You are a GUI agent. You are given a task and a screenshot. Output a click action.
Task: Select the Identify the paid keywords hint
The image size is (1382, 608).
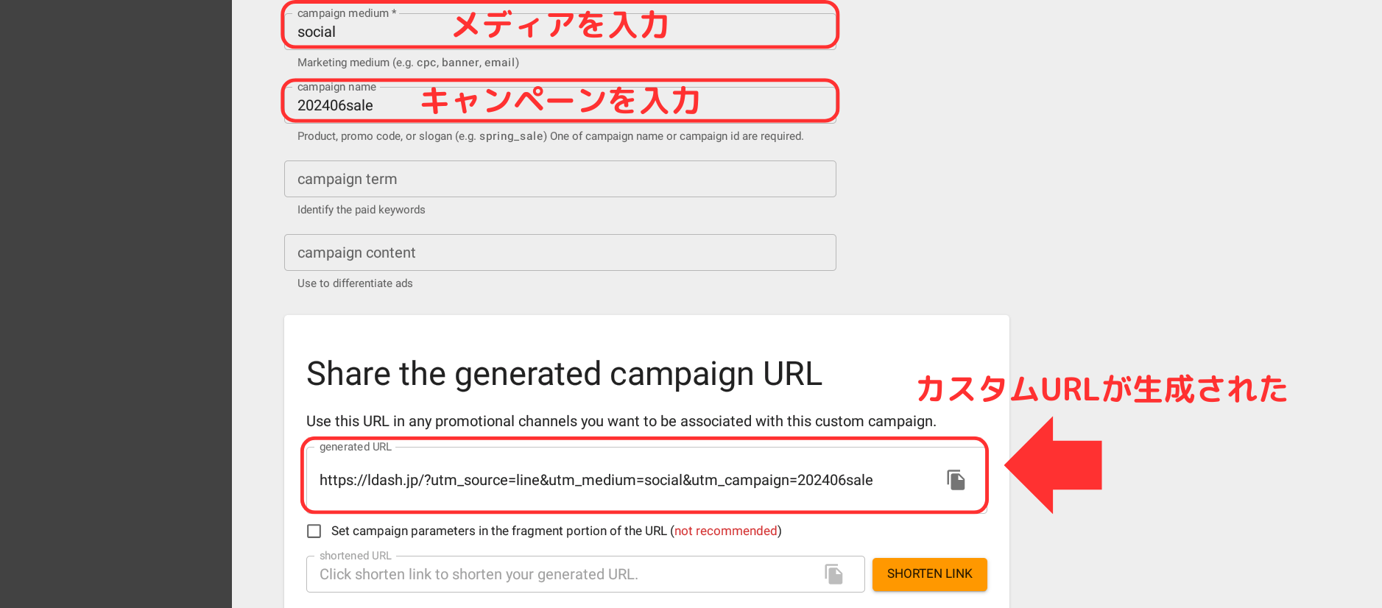pyautogui.click(x=361, y=209)
